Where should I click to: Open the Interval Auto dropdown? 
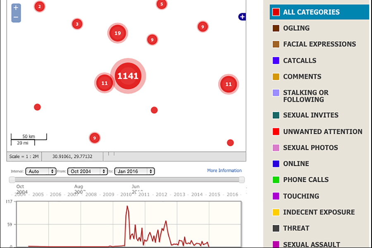pos(41,171)
